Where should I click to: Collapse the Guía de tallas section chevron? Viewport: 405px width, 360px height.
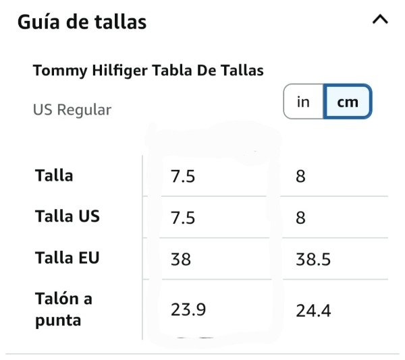380,20
